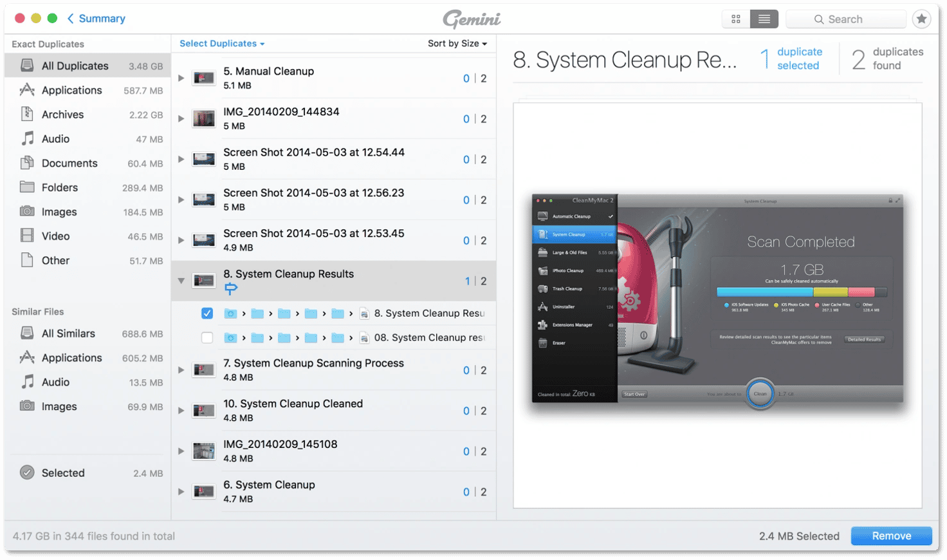The height and width of the screenshot is (560, 947).
Task: Click file icon before 08. System Cleanup res
Action: point(364,338)
